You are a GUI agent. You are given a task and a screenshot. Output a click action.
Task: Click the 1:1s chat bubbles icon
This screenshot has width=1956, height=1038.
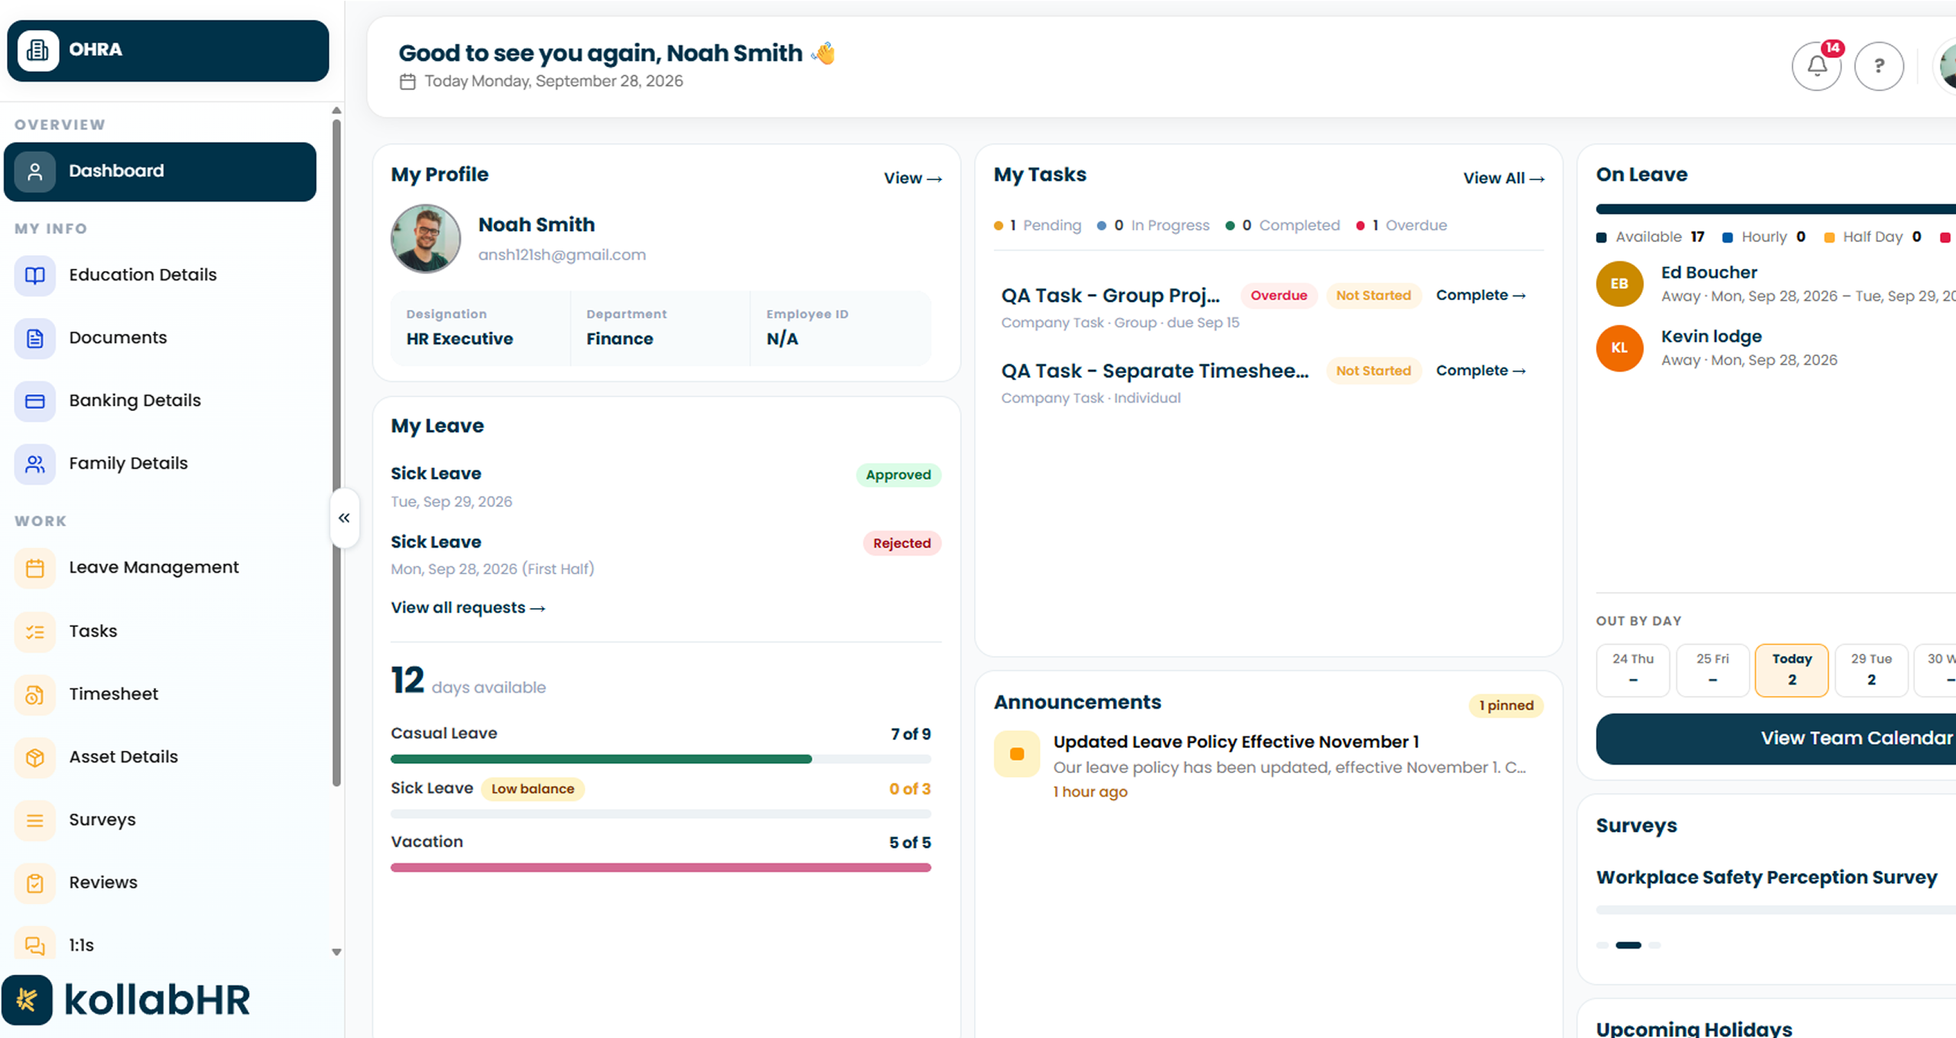(x=35, y=945)
